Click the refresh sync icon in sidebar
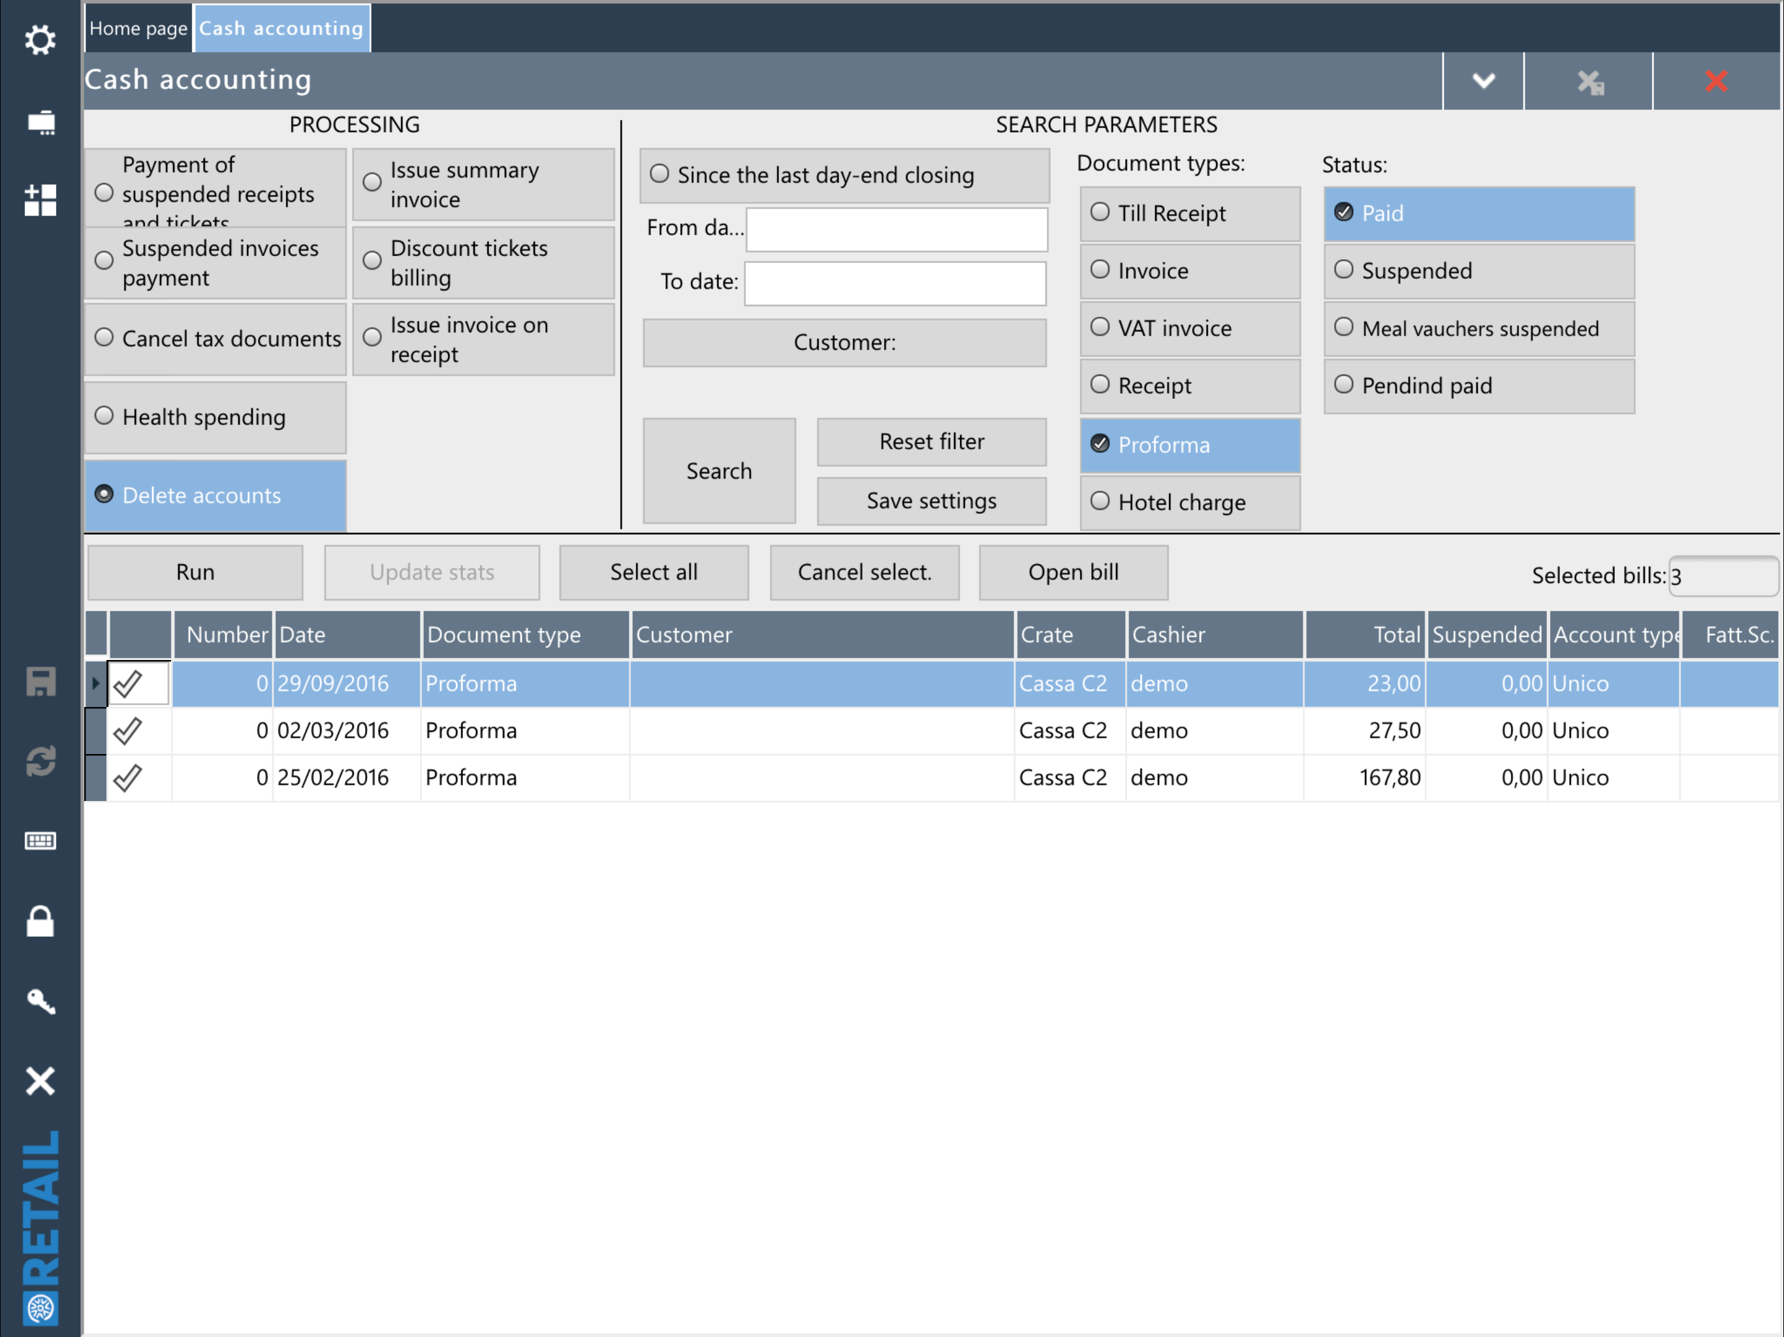Screen dimensions: 1784x1337 coord(40,761)
